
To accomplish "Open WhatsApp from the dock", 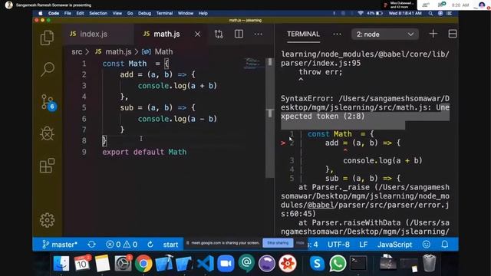I will [x=338, y=264].
